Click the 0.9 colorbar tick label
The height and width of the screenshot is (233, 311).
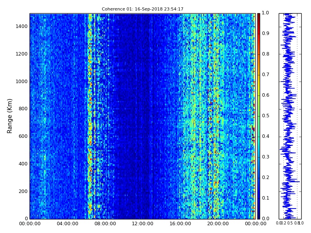(266, 33)
